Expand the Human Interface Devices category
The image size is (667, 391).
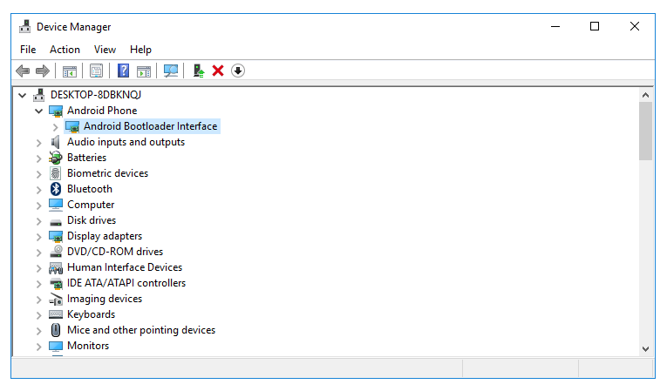pyautogui.click(x=38, y=268)
